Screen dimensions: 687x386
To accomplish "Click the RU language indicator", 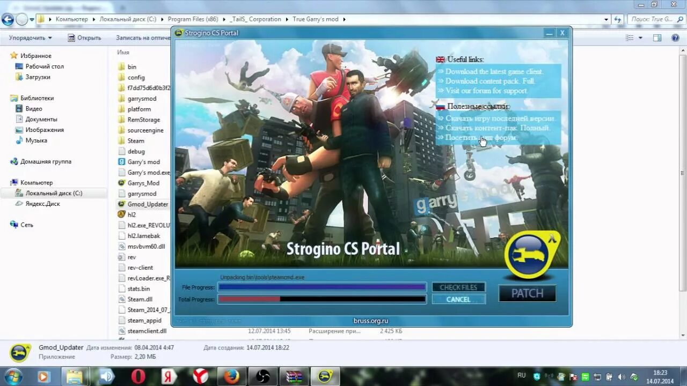I will click(521, 376).
